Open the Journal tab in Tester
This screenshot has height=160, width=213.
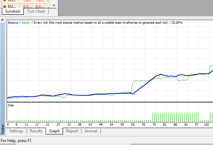coord(91,131)
